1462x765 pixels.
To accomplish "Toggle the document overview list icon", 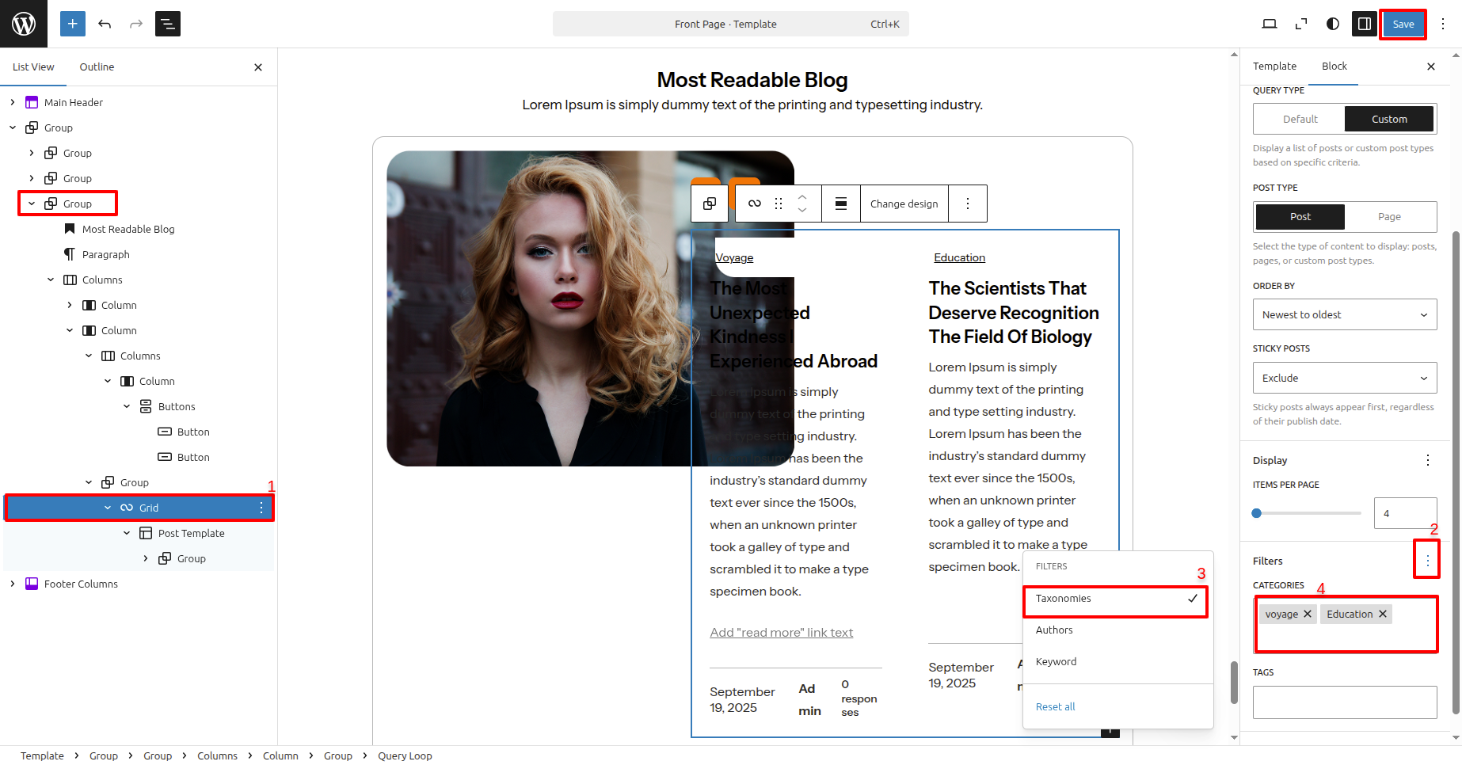I will (x=168, y=24).
